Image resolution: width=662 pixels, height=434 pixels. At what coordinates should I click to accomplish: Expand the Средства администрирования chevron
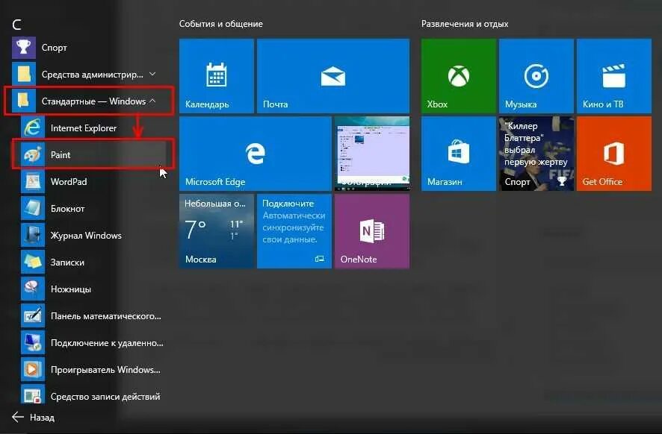152,74
